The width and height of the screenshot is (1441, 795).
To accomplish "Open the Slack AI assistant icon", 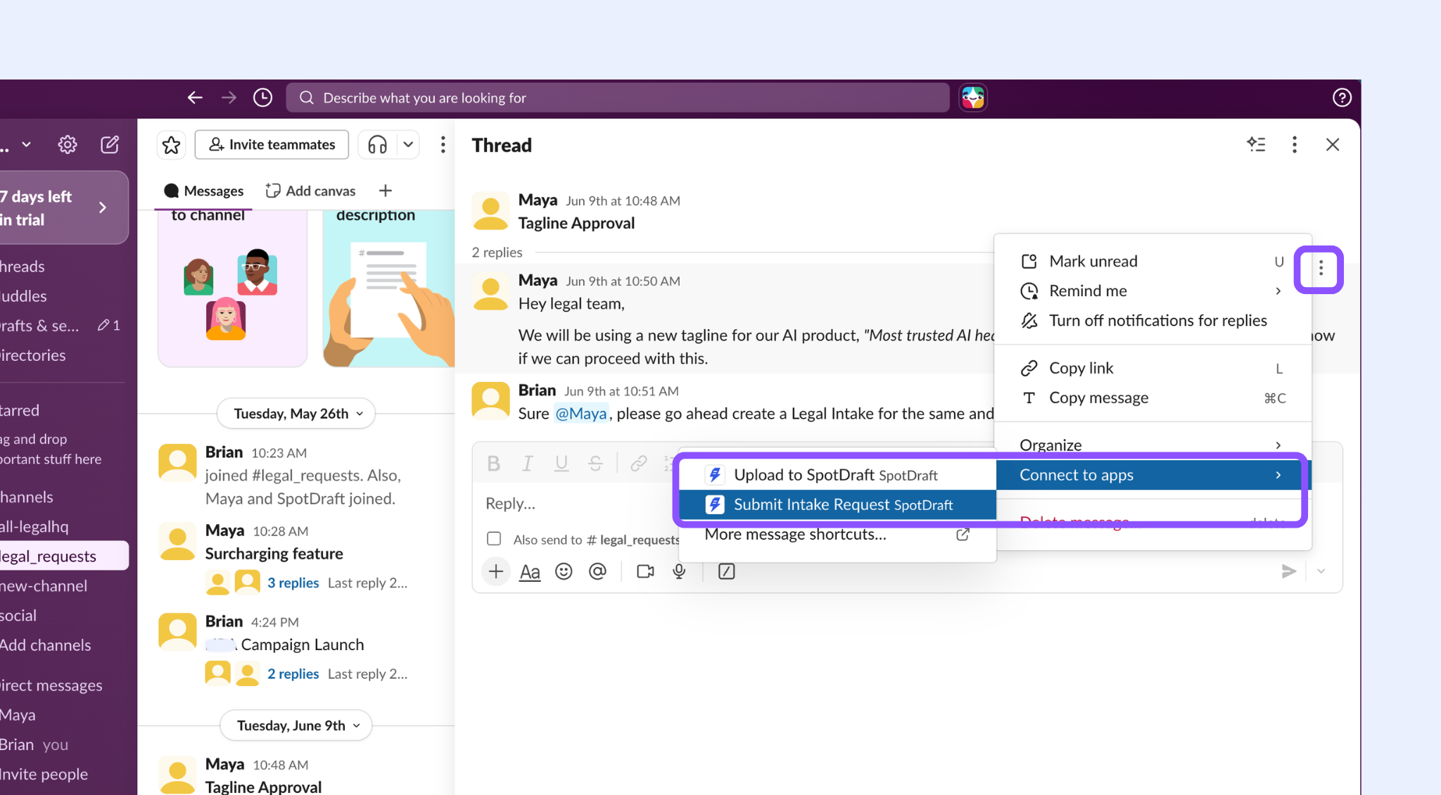I will (973, 98).
